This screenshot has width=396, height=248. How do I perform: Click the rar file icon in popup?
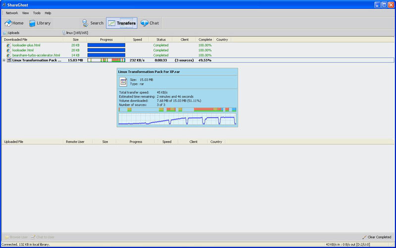click(123, 82)
